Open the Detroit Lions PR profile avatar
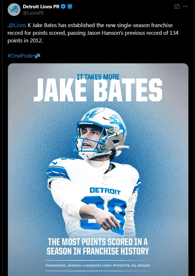Screen dimensions: 195x276 pos(14,10)
